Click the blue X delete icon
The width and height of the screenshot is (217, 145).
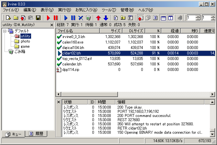[x=81, y=18]
